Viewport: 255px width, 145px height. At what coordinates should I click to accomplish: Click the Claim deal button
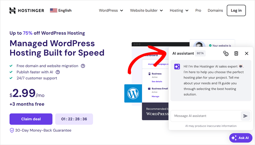pyautogui.click(x=31, y=119)
